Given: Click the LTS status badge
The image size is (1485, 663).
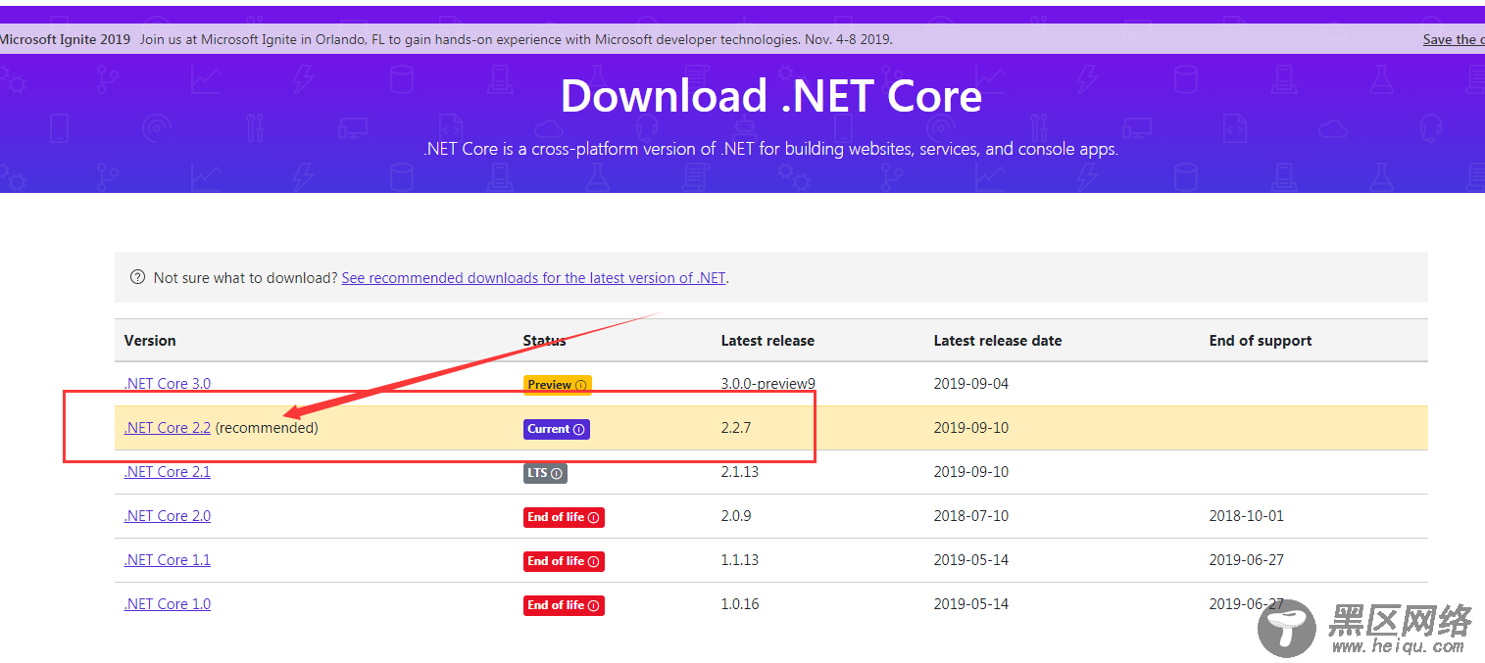Looking at the screenshot, I should coord(545,473).
